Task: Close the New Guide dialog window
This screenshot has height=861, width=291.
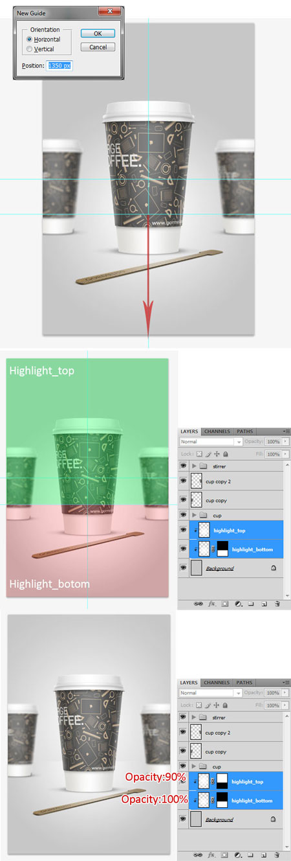Action: tap(109, 11)
